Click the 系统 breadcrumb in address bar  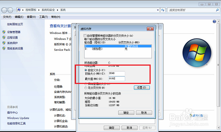click(63, 10)
